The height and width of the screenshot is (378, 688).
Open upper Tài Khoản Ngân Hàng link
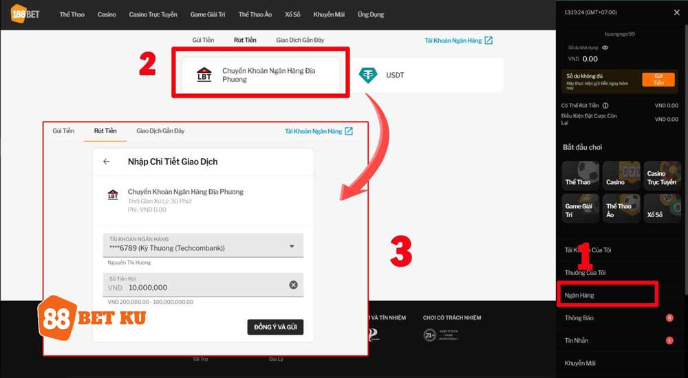coord(453,41)
